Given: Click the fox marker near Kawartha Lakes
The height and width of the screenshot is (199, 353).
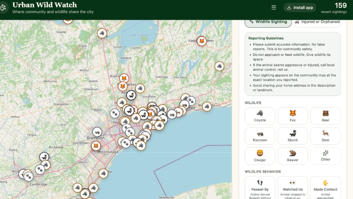Looking at the screenshot, I should click(x=202, y=41).
